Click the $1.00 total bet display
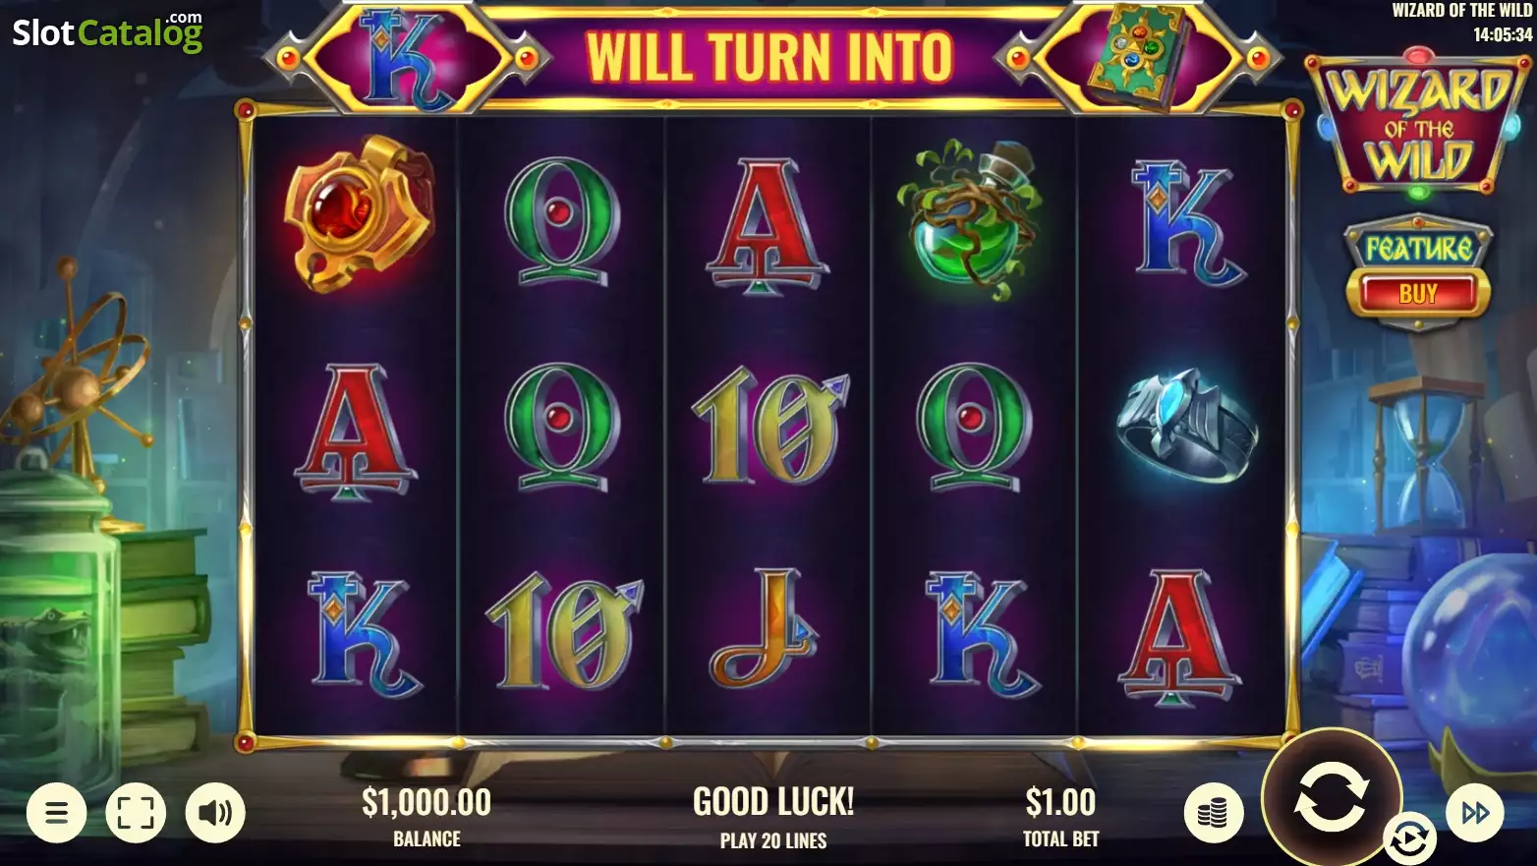Image resolution: width=1537 pixels, height=866 pixels. pyautogui.click(x=1060, y=816)
